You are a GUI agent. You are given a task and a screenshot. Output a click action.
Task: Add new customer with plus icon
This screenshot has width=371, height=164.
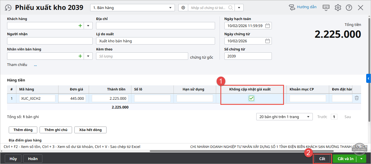(x=80, y=26)
